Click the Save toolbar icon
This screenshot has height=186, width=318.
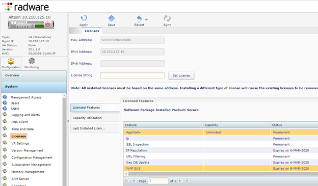coord(111,18)
